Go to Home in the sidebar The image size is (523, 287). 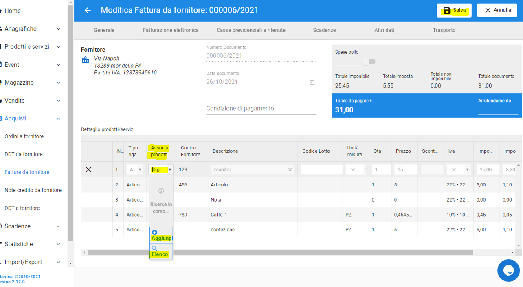(12, 11)
